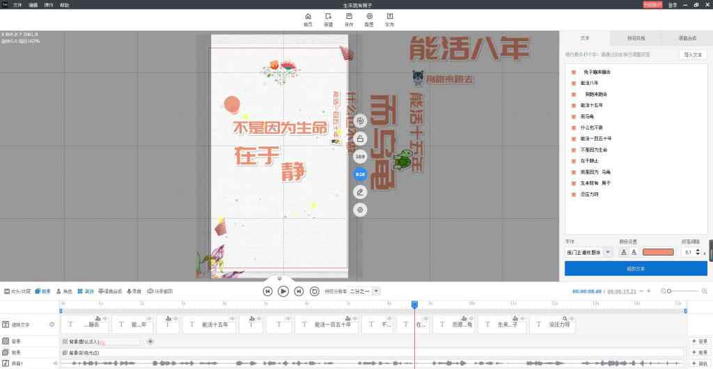This screenshot has height=369, width=713.
Task: Toggle the 背景 button in timeline toolbar
Action: point(42,291)
